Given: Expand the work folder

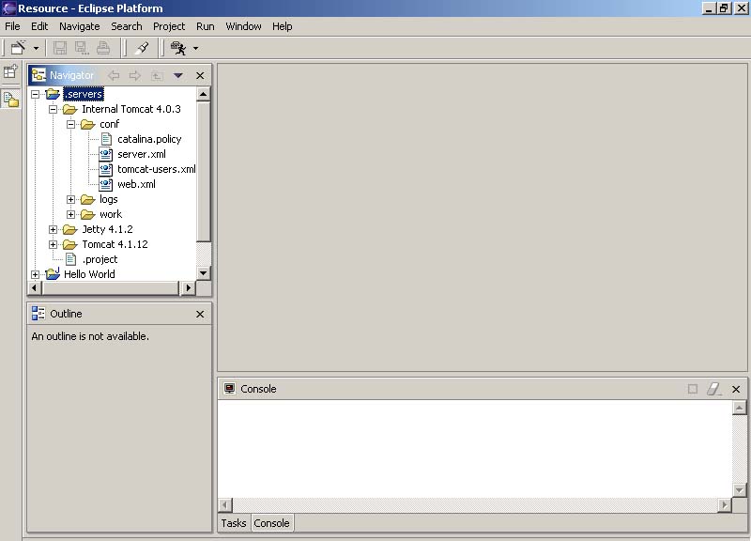Looking at the screenshot, I should pos(71,214).
